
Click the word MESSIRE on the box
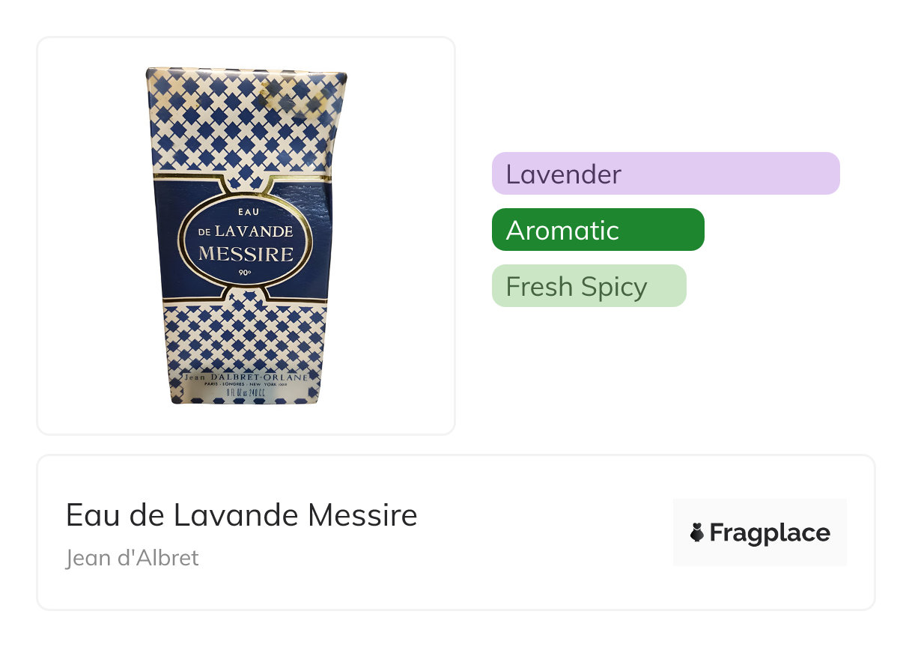pos(246,254)
